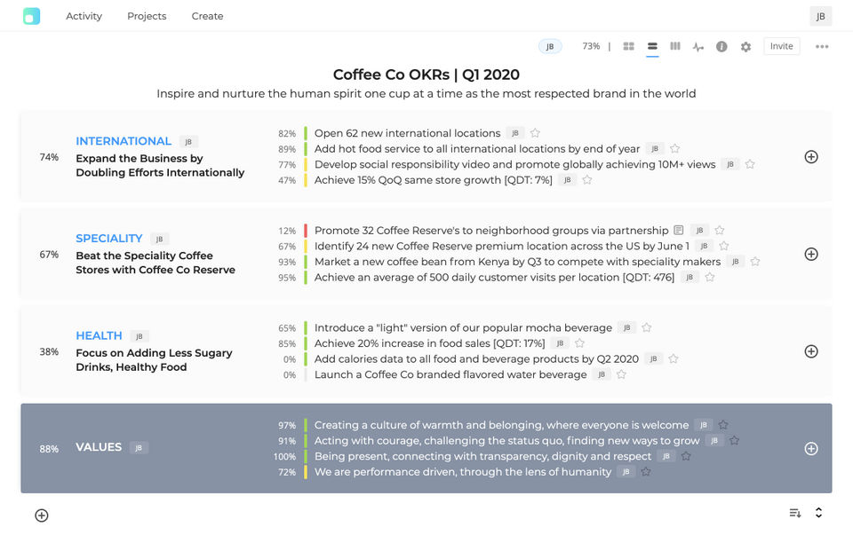Open note icon on Coffee Reserve partnership result
The image size is (853, 535).
coord(679,231)
